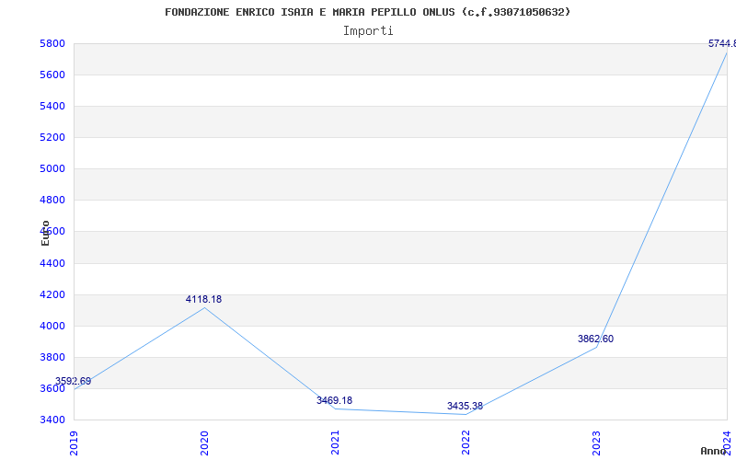Click the 2023 x-axis year label
Screen dimensions: 736x460
tap(596, 443)
